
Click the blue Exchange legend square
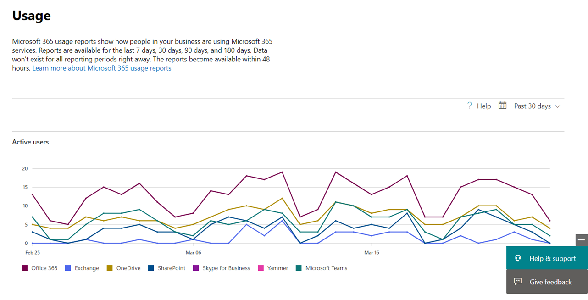(68, 268)
